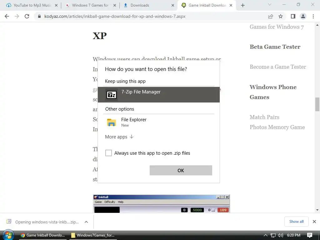This screenshot has width=320, height=240.
Task: Open the Action Center notifications icon
Action: pyautogui.click(x=310, y=235)
